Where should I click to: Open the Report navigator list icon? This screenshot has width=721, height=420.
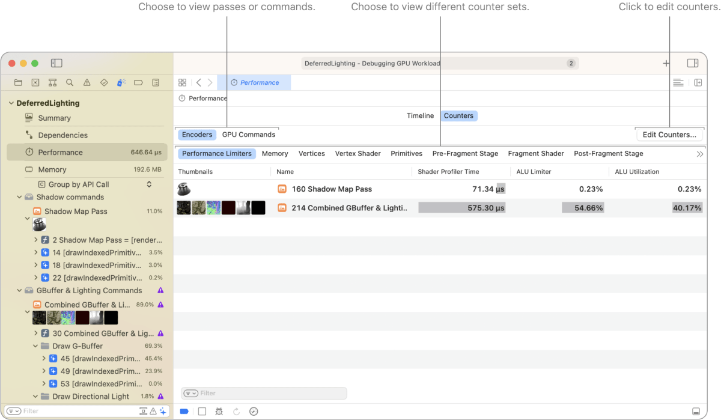(156, 82)
